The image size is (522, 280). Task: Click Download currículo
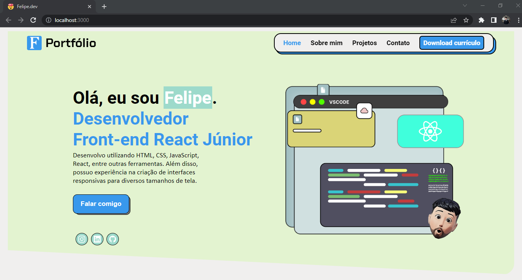(x=451, y=43)
